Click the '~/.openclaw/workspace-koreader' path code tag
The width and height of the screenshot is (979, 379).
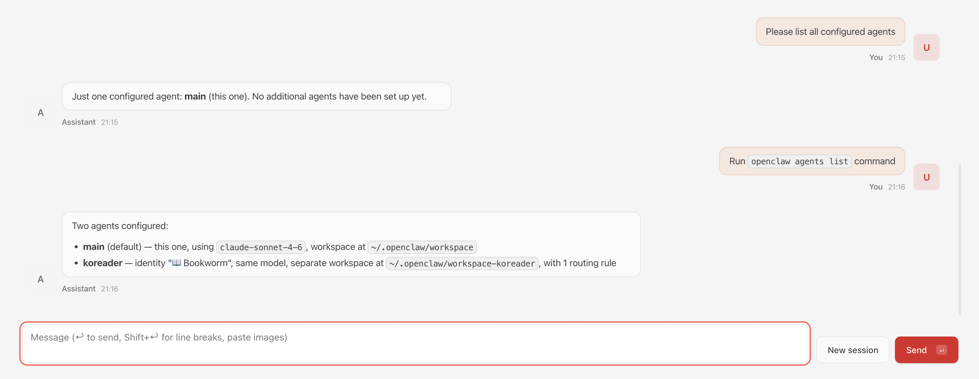[x=462, y=264]
